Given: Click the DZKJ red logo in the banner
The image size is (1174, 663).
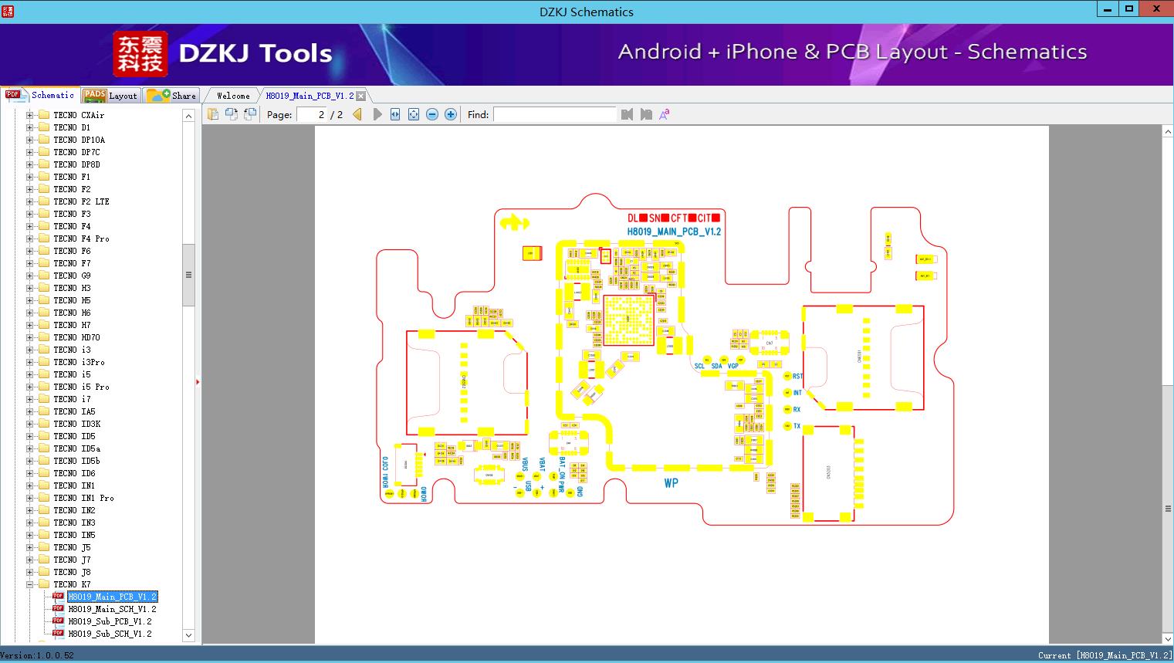Looking at the screenshot, I should tap(140, 54).
